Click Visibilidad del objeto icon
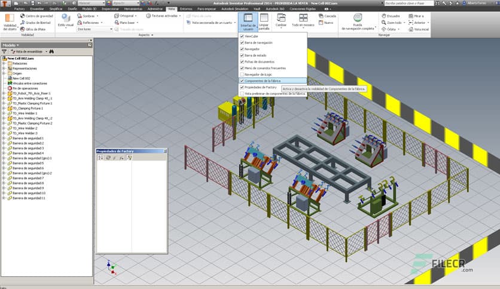This screenshot has width=500, height=289. 10,19
